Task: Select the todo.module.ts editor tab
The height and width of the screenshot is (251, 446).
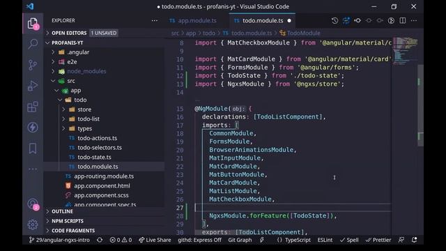Action: pos(262,20)
